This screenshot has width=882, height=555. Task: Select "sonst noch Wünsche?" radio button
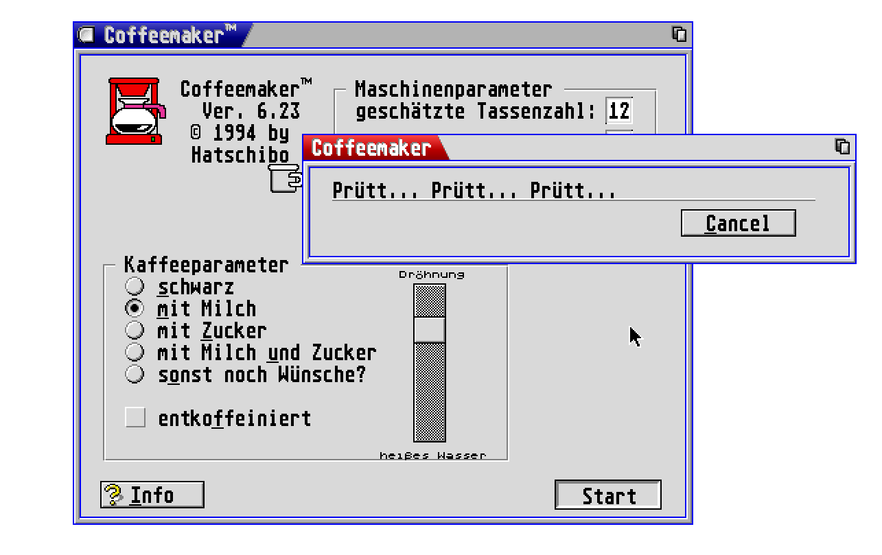pos(136,375)
